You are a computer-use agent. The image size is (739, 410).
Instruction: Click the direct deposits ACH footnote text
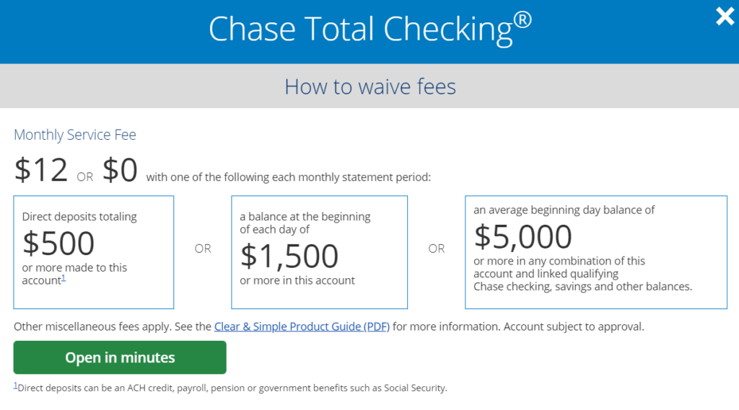[x=232, y=388]
